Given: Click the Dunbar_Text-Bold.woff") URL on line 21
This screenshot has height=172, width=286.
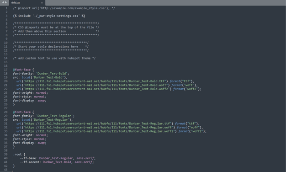Looking at the screenshot, I should [93, 85].
